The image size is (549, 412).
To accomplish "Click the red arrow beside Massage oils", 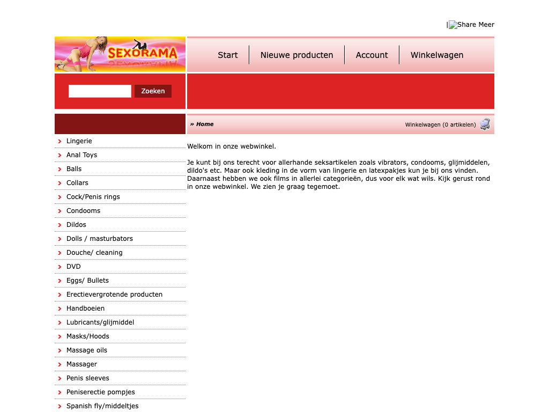I will [60, 351].
